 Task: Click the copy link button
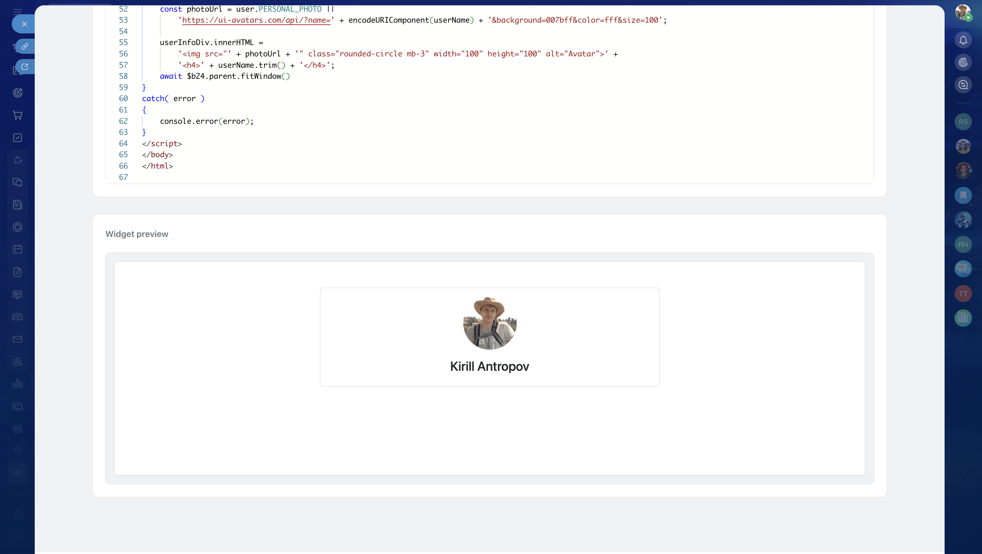(x=25, y=46)
